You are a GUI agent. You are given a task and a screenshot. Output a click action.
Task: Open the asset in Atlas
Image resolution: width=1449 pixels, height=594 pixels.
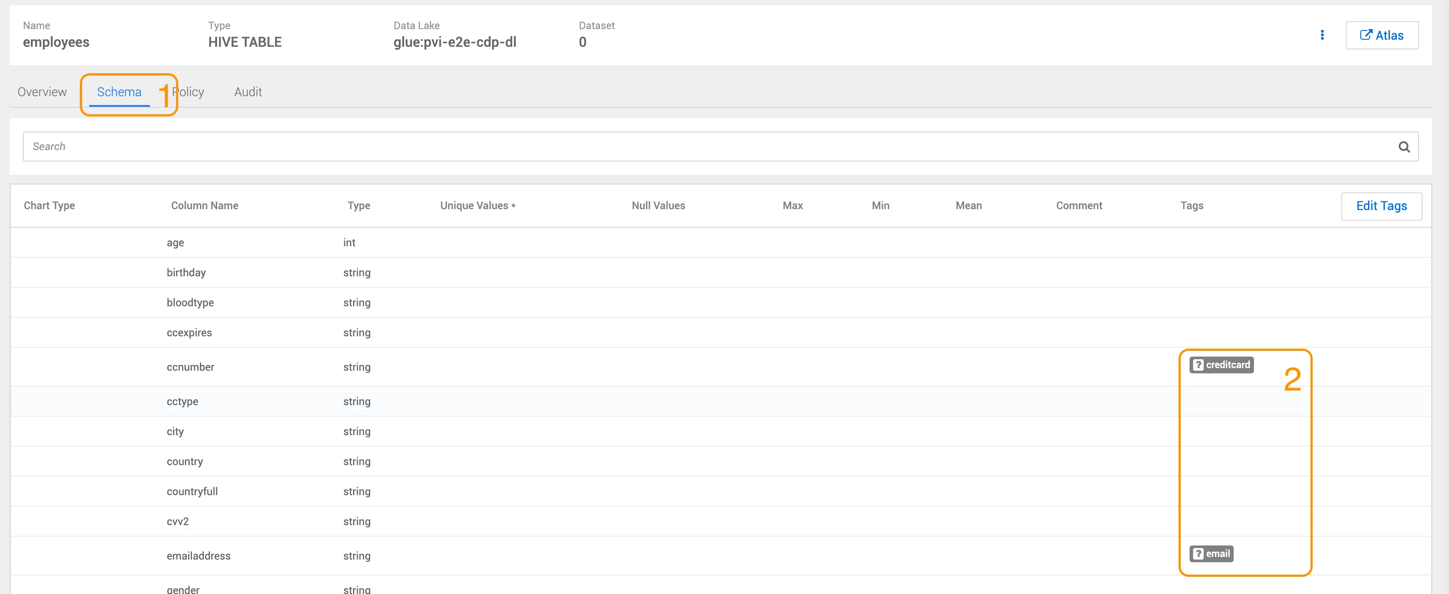pos(1381,35)
